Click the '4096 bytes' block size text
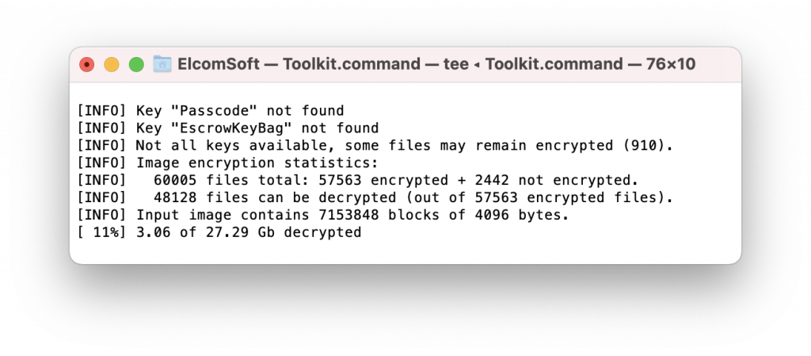This screenshot has height=356, width=811. coord(518,215)
